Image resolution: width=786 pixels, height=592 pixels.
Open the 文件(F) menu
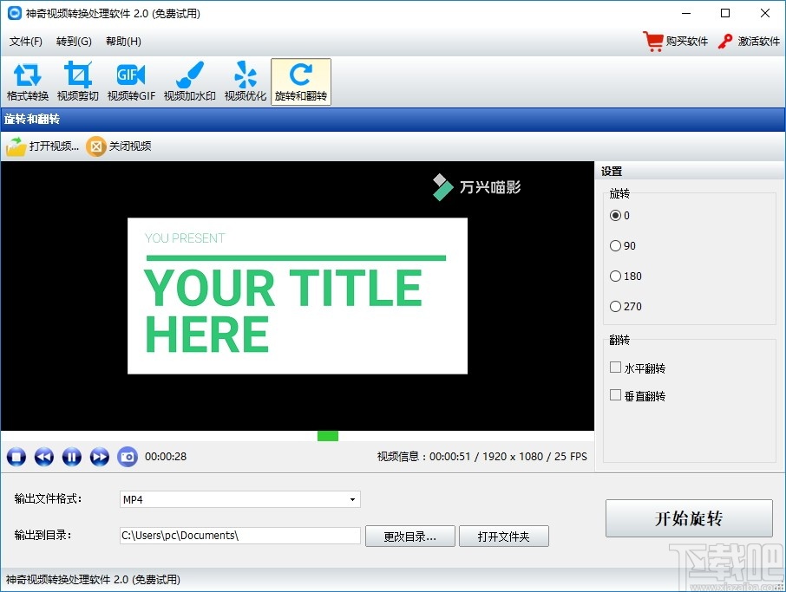click(25, 41)
